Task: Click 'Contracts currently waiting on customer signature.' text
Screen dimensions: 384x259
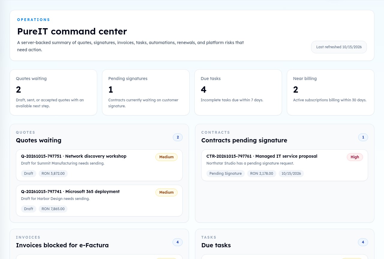Action: coord(143,103)
